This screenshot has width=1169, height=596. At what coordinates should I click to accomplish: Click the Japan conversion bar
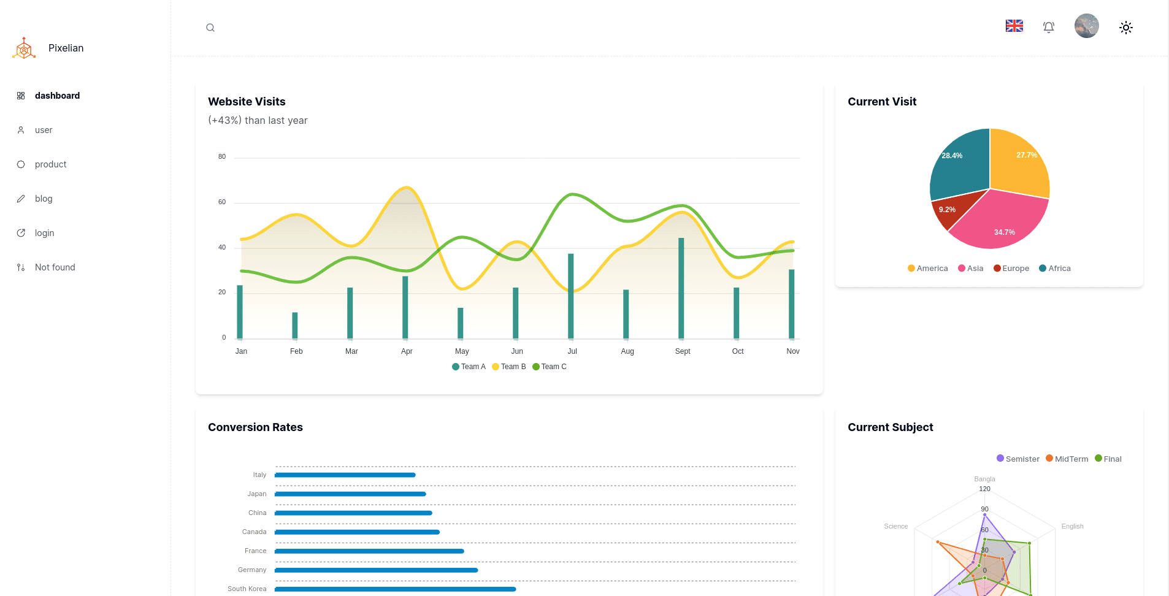pyautogui.click(x=350, y=494)
